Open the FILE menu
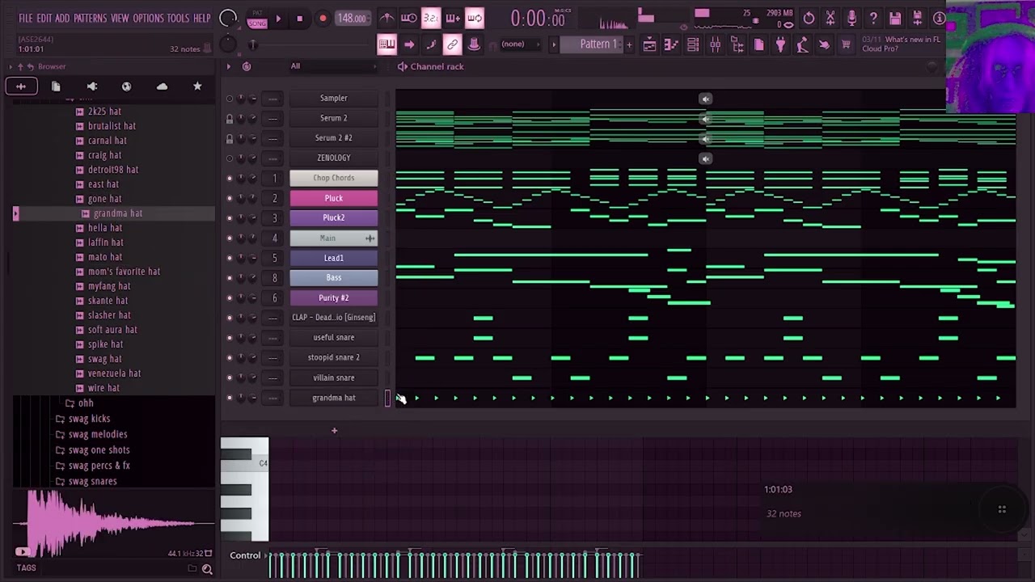This screenshot has width=1035, height=582. (26, 18)
